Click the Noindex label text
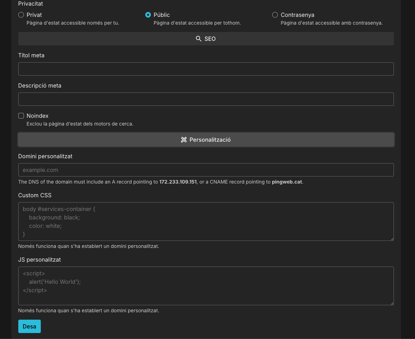 tap(38, 116)
